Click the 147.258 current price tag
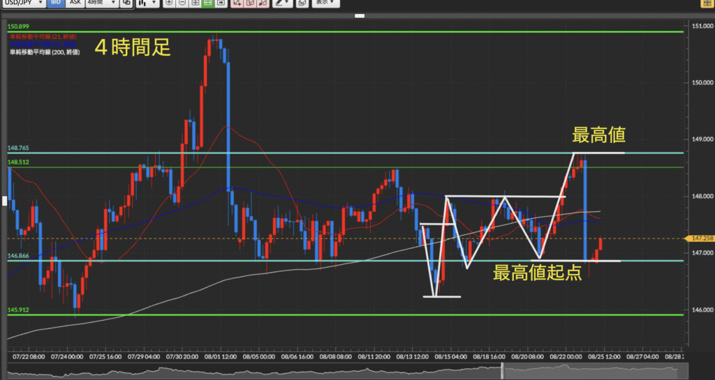 pyautogui.click(x=701, y=238)
